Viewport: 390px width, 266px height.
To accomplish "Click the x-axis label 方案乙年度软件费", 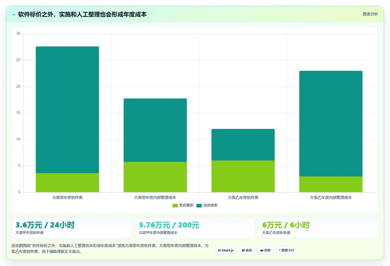I will (243, 197).
